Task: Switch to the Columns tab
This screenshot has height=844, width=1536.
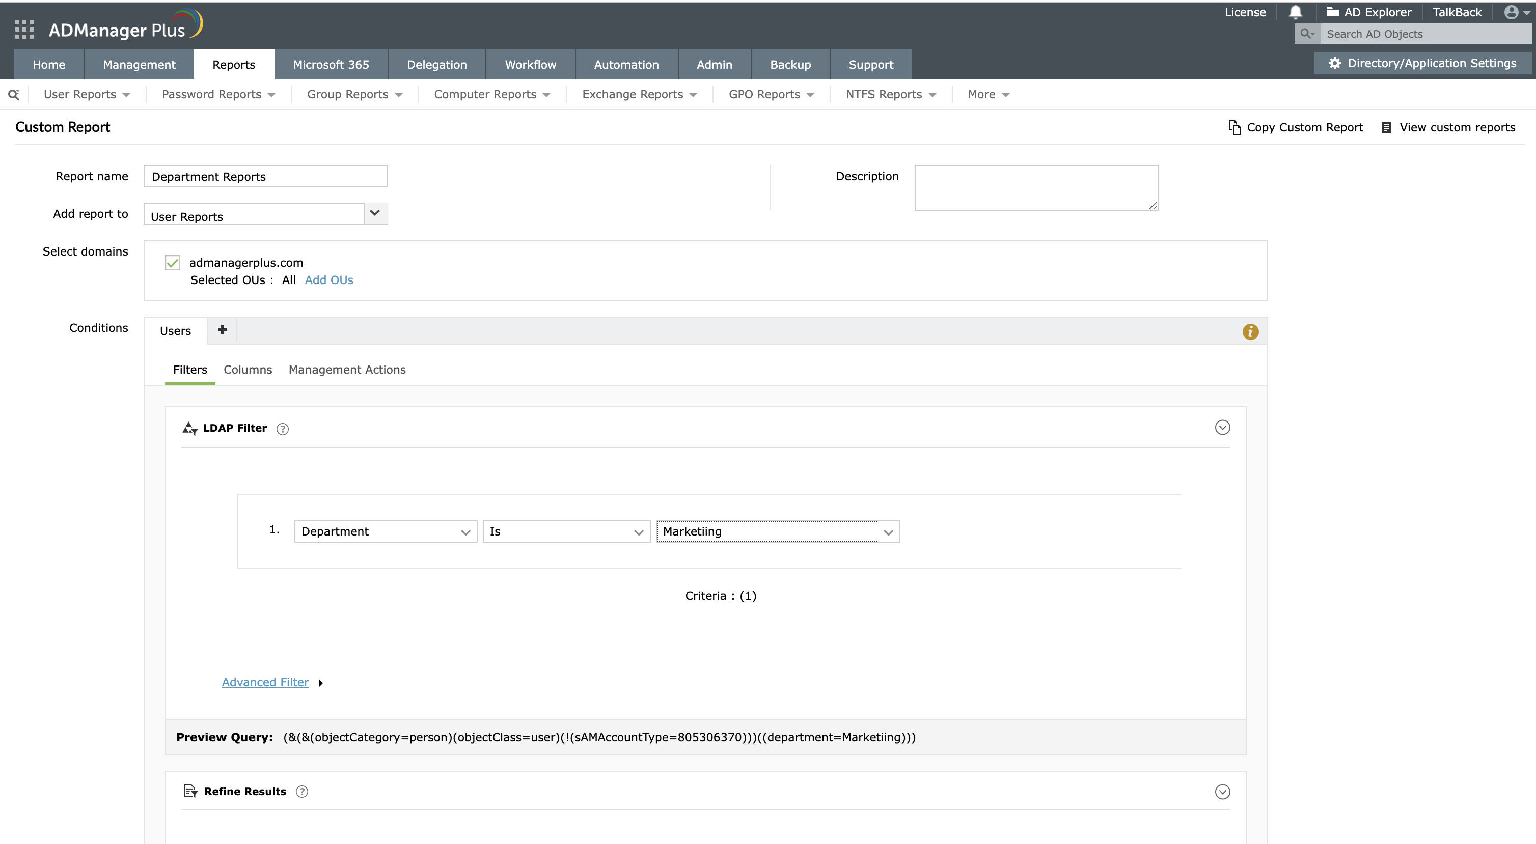Action: pos(248,370)
